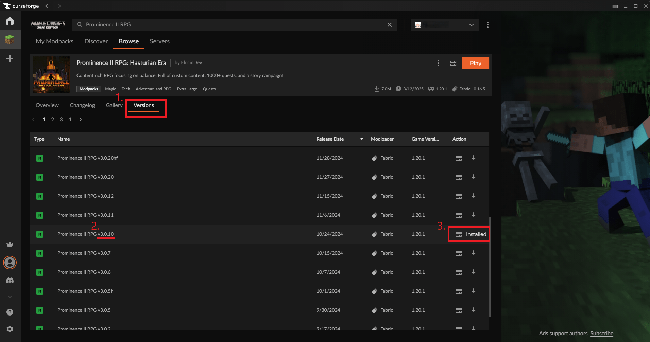
Task: Open the My Modpacks tab
Action: pyautogui.click(x=54, y=41)
